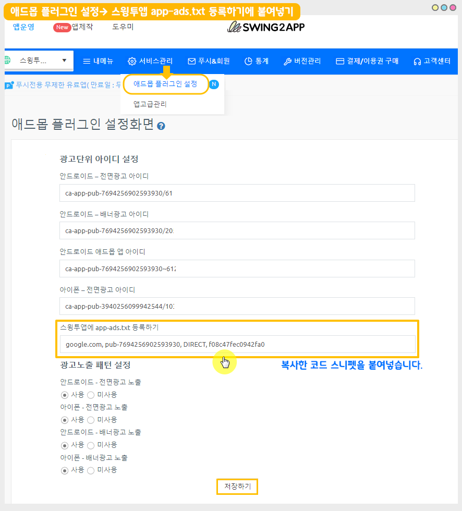
Task: Open 서비스관리 gear menu
Action: point(150,61)
